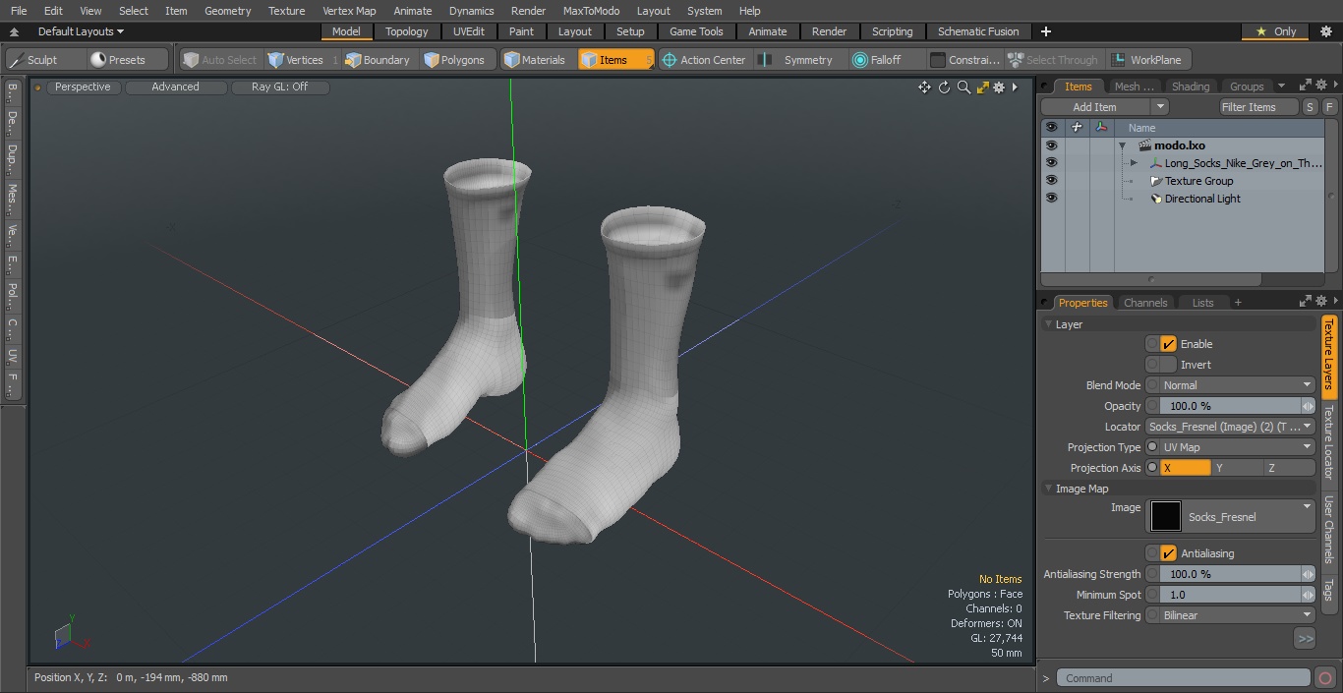Viewport: 1343px width, 693px height.
Task: Open Blend Mode dropdown
Action: (1237, 385)
